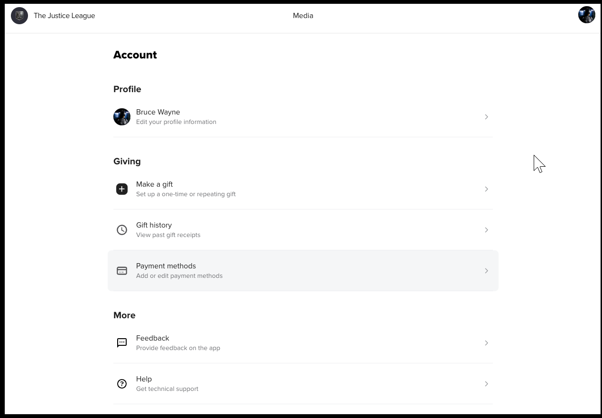Click the Feedback chat bubble icon
Screen dimensions: 602x418
(x=122, y=343)
